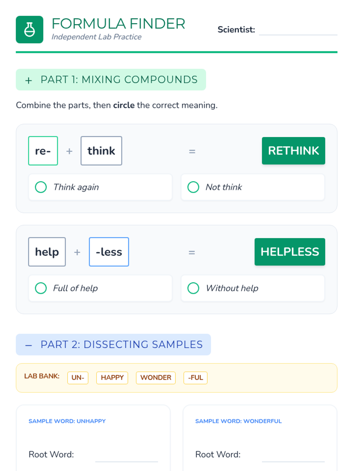Click the equals sign before RETHINK

coord(192,151)
